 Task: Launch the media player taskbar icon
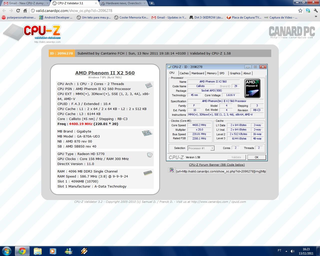[53, 251]
